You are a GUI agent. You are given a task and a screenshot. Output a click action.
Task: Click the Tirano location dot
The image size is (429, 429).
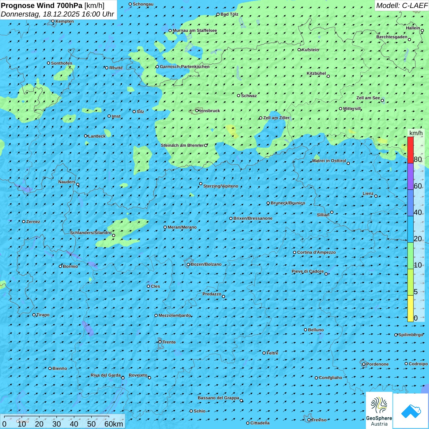tap(34, 315)
